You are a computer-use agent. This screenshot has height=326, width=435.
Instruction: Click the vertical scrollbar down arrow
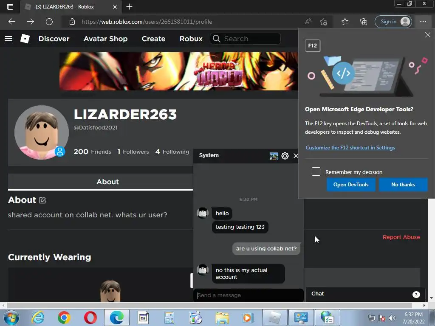coord(431,298)
